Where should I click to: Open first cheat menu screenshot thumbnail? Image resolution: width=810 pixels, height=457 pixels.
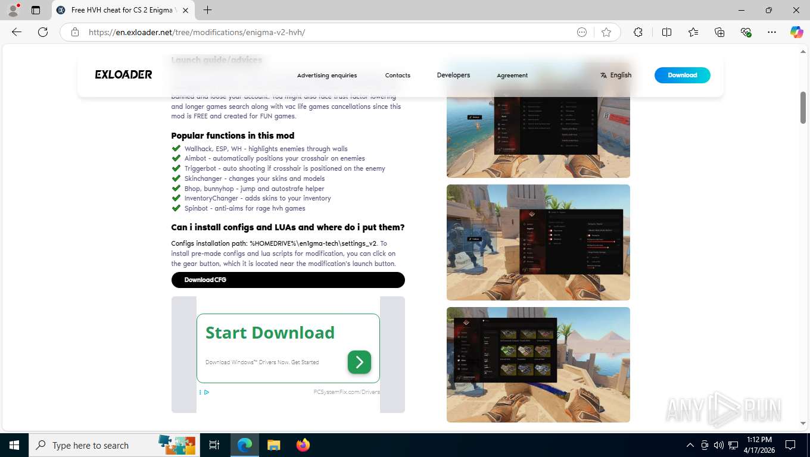pos(538,120)
